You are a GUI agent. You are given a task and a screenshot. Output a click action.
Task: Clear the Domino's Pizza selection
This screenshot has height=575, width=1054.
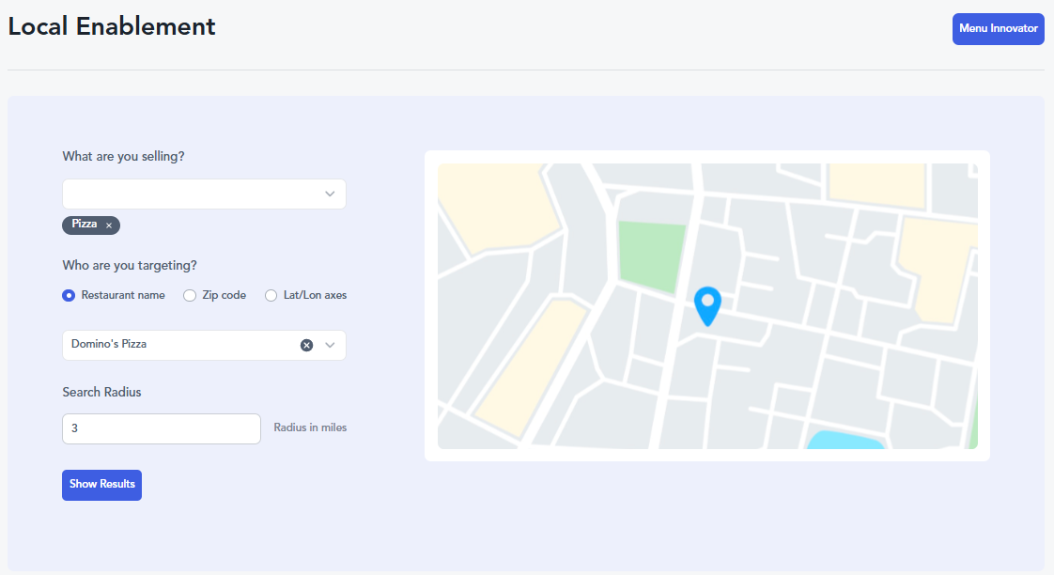point(306,345)
